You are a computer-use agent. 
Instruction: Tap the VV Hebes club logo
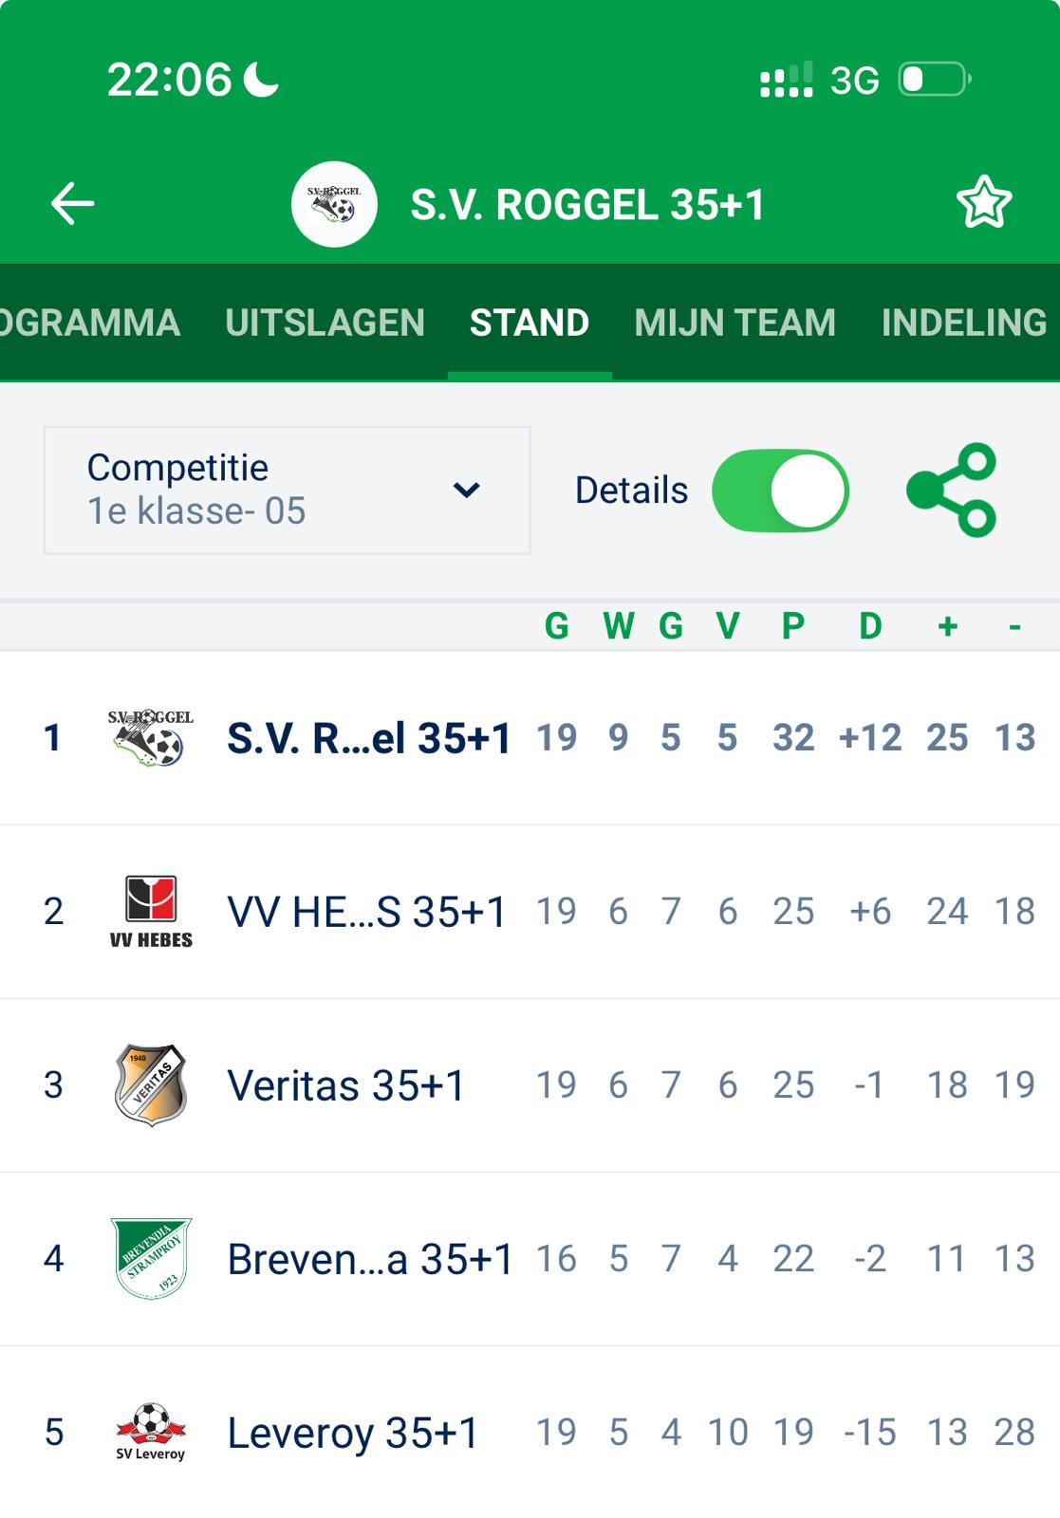[151, 911]
